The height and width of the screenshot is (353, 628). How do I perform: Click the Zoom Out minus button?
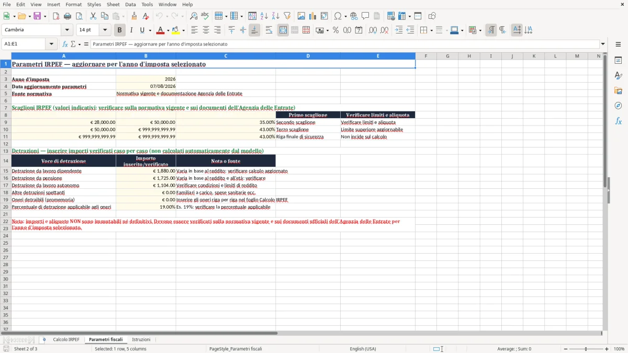point(565,349)
